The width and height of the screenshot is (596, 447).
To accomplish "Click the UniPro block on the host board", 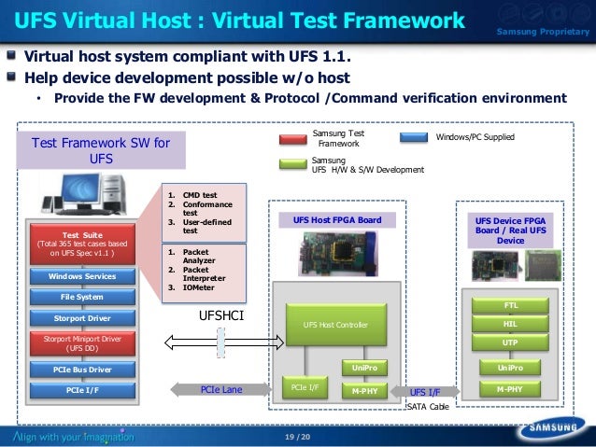I will (364, 368).
